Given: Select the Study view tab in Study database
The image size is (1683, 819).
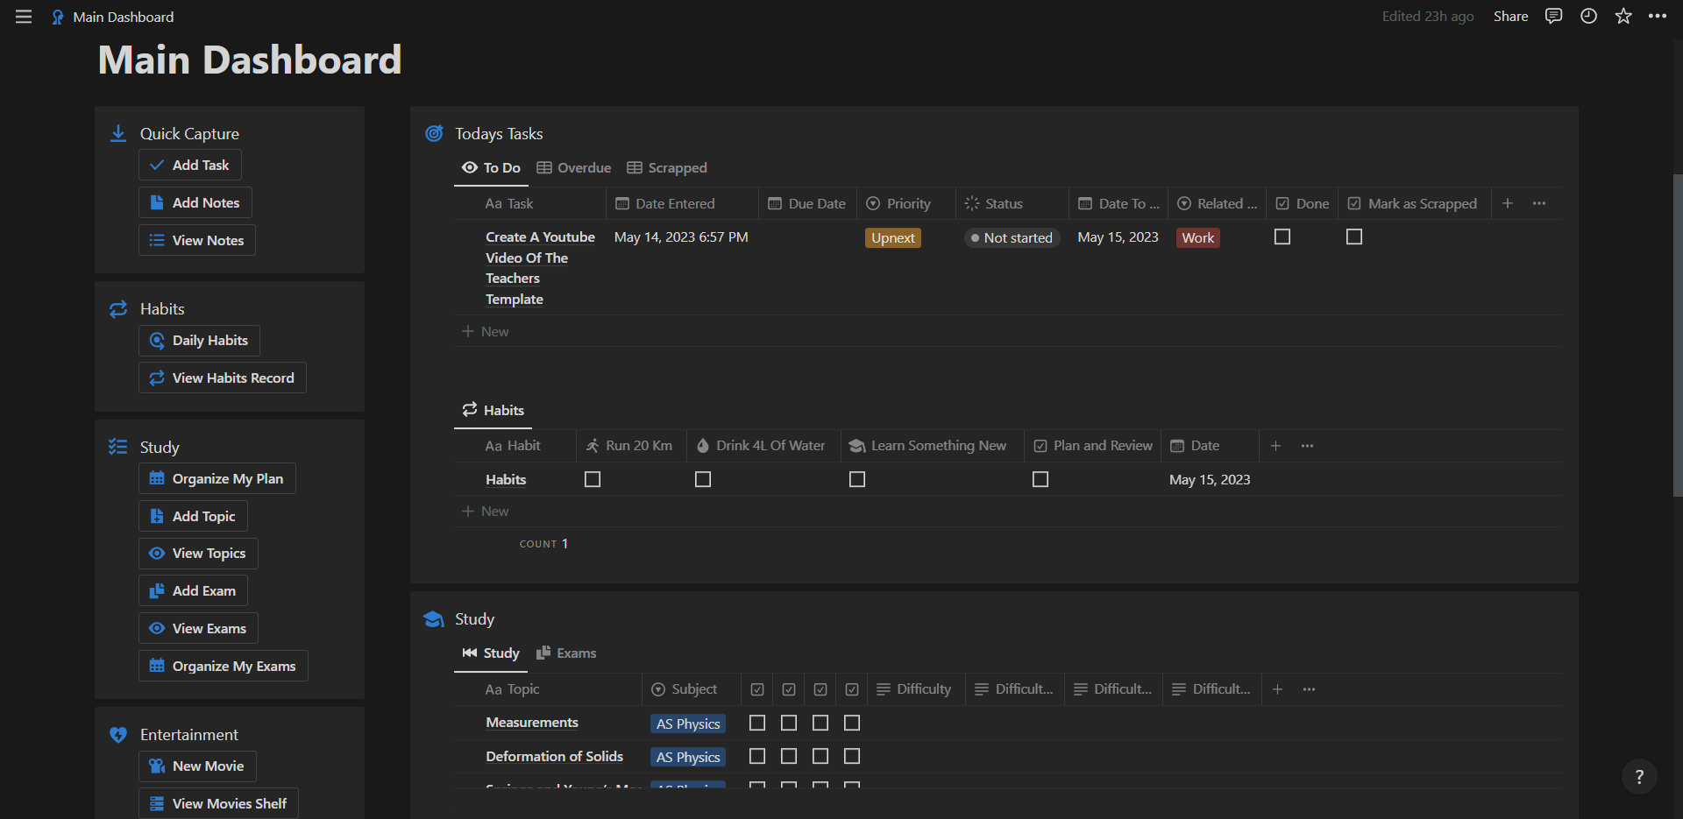Looking at the screenshot, I should tap(491, 653).
